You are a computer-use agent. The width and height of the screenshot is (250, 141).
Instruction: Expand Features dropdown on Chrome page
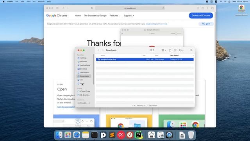pos(115,16)
